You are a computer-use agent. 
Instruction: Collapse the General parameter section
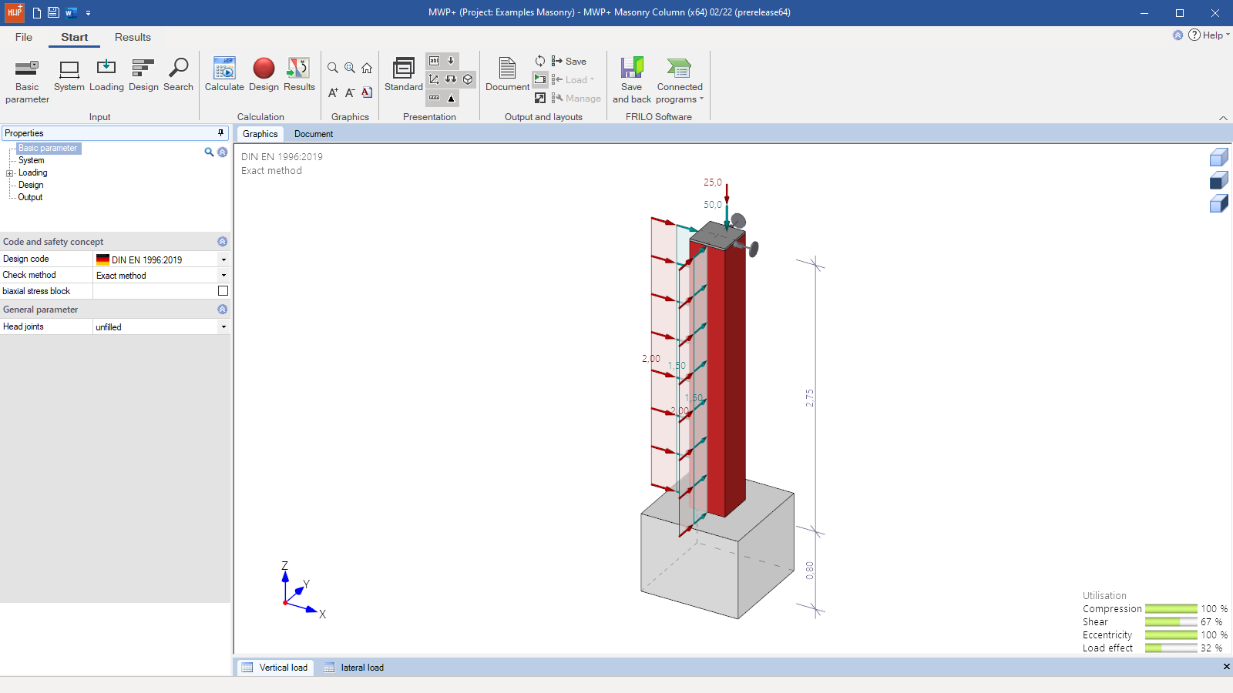click(x=223, y=310)
